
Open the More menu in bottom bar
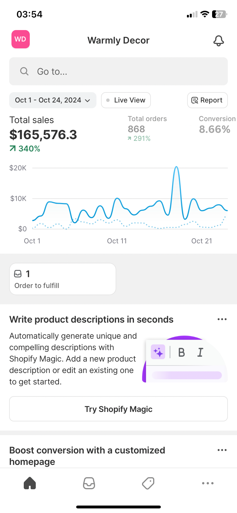coord(208,483)
